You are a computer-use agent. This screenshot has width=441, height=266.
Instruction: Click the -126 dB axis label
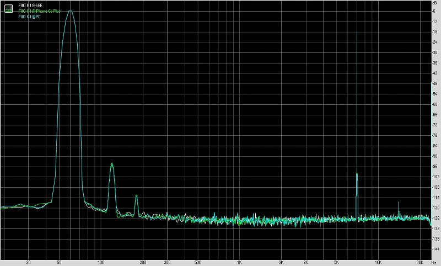tap(434, 218)
